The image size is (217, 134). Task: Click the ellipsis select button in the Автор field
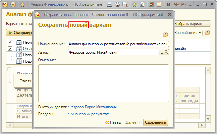pos(161,52)
